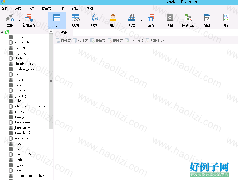Select the payroll database
The height and width of the screenshot is (180, 238).
coord(20,170)
